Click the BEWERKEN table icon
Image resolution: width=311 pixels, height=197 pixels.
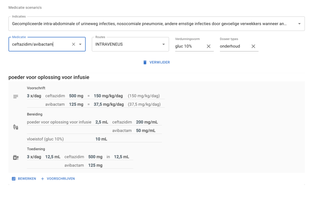pyautogui.click(x=13, y=179)
